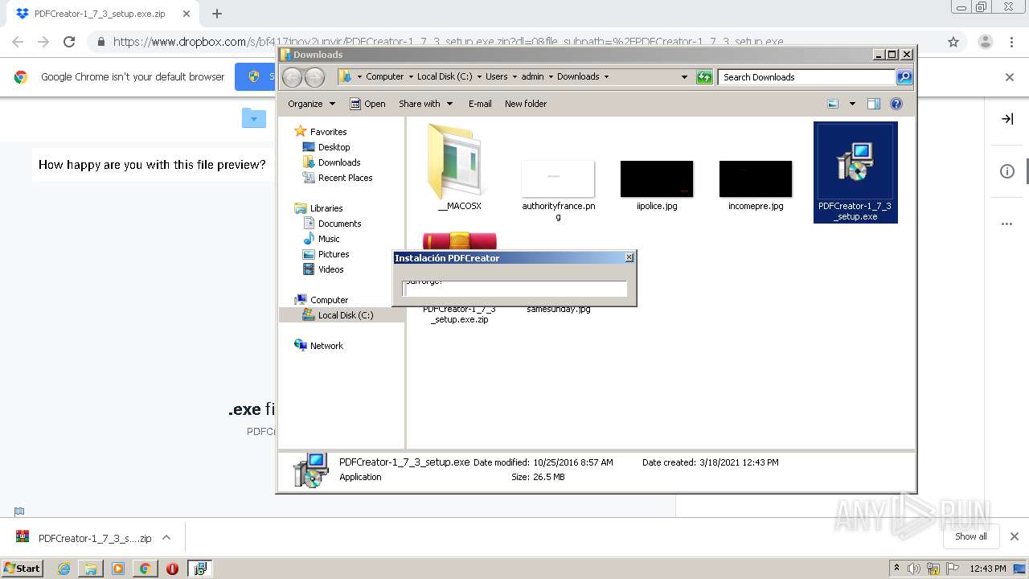Open the Explorer help icon
The width and height of the screenshot is (1029, 579).
pyautogui.click(x=896, y=104)
